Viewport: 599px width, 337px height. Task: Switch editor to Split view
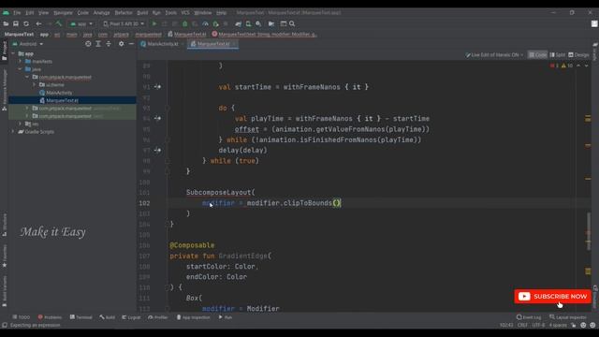pyautogui.click(x=558, y=55)
